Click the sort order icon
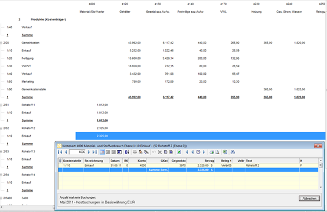Viewport: 327px width, 212px height. (x=127, y=152)
